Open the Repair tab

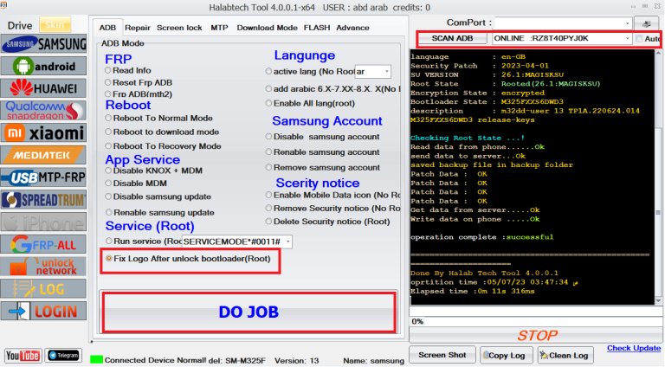(x=138, y=28)
